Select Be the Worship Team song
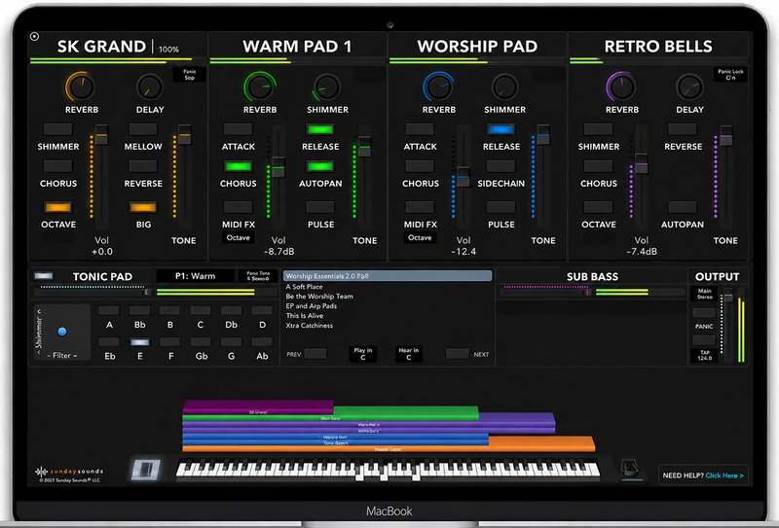This screenshot has height=528, width=779. [x=319, y=297]
